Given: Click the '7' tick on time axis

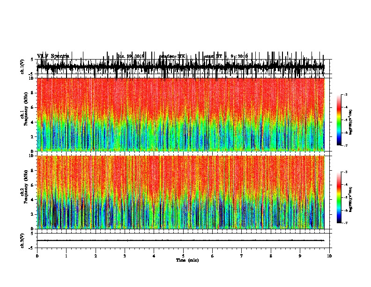Looking at the screenshot, I should tap(241, 256).
